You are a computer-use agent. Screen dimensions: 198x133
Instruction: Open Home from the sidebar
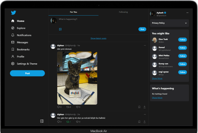pos(18,21)
